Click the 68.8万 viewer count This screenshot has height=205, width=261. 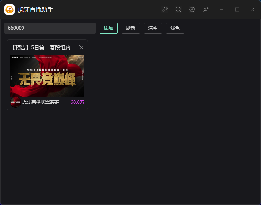[77, 102]
